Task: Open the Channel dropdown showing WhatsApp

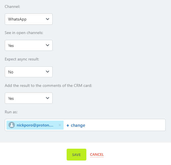Action: pyautogui.click(x=25, y=19)
